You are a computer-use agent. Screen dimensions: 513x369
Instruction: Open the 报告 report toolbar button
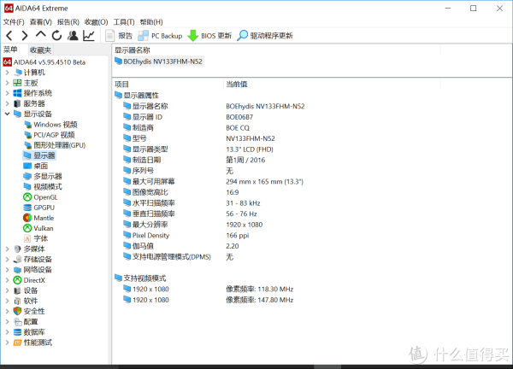(119, 36)
